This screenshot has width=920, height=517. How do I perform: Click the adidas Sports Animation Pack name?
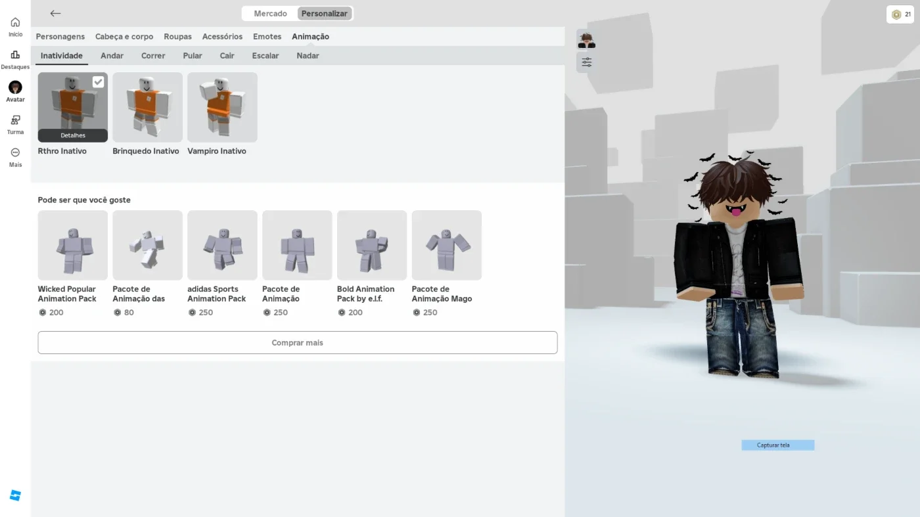(217, 294)
